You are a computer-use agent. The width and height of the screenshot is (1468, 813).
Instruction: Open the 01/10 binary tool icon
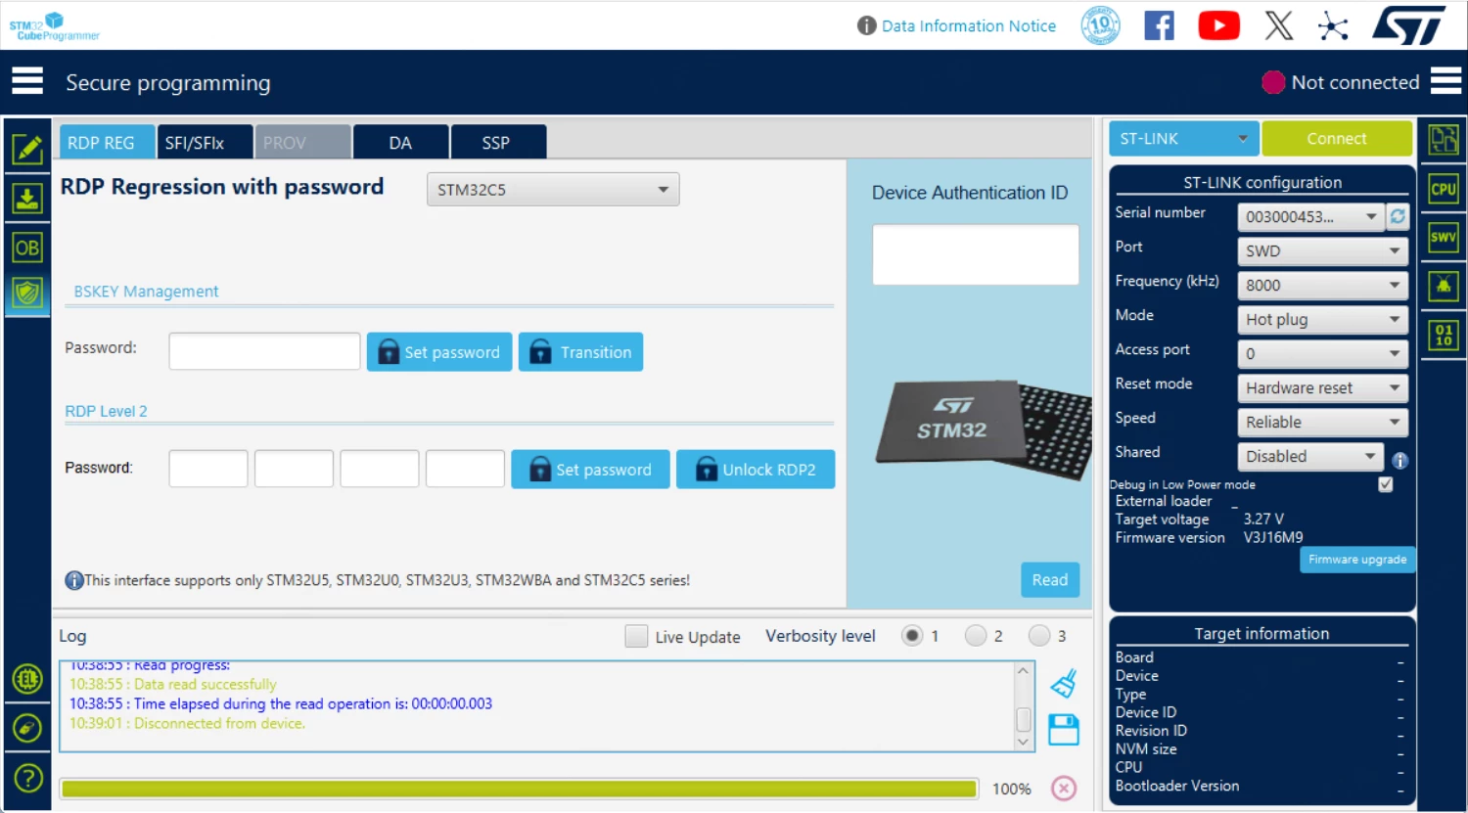[1444, 335]
